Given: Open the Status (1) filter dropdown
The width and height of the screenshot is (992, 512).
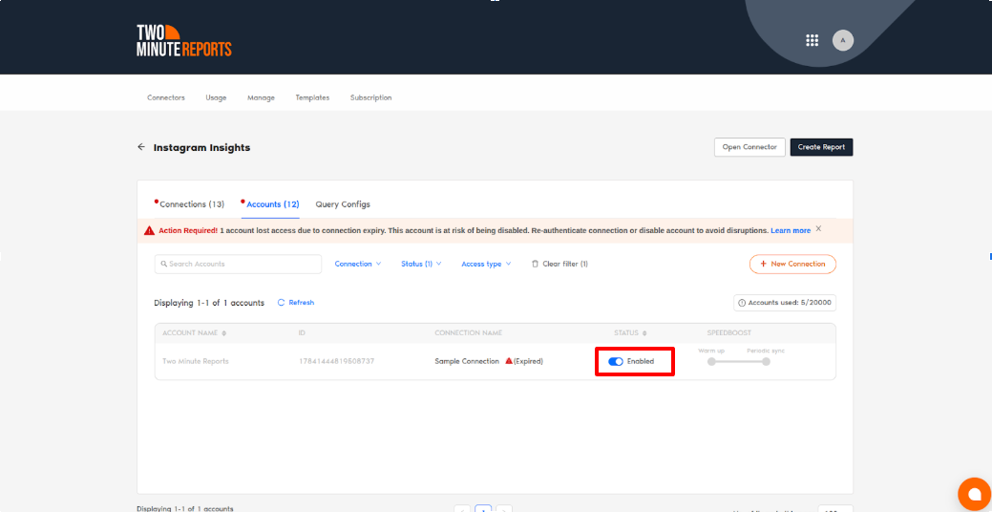Looking at the screenshot, I should [421, 264].
